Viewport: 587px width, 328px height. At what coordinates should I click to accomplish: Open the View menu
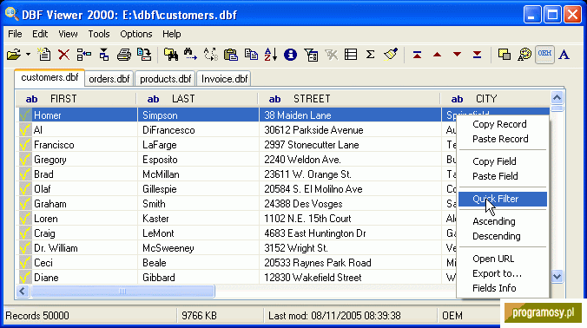tap(68, 34)
